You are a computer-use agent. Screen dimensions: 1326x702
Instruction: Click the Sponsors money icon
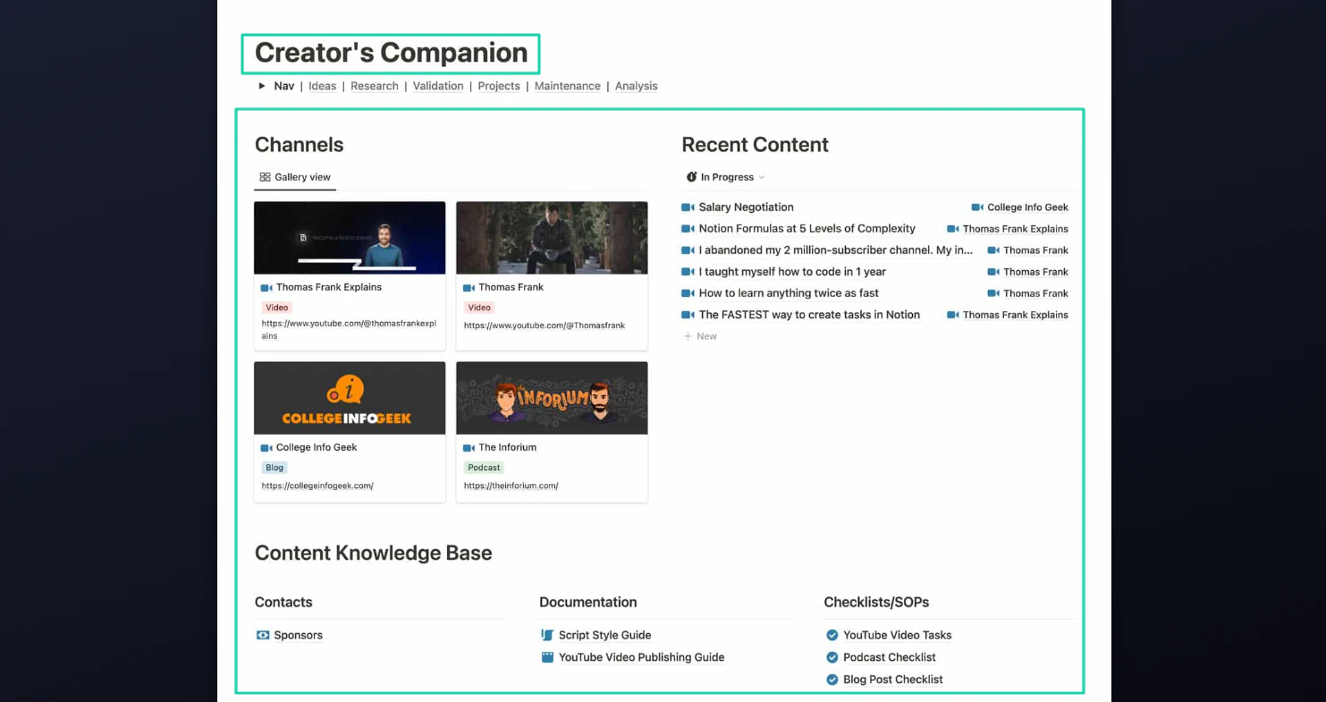coord(263,636)
